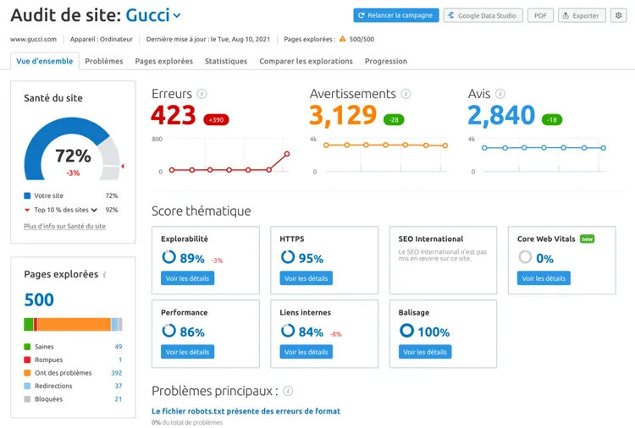Switch to the Progression tab
This screenshot has width=635, height=428.
pos(386,61)
